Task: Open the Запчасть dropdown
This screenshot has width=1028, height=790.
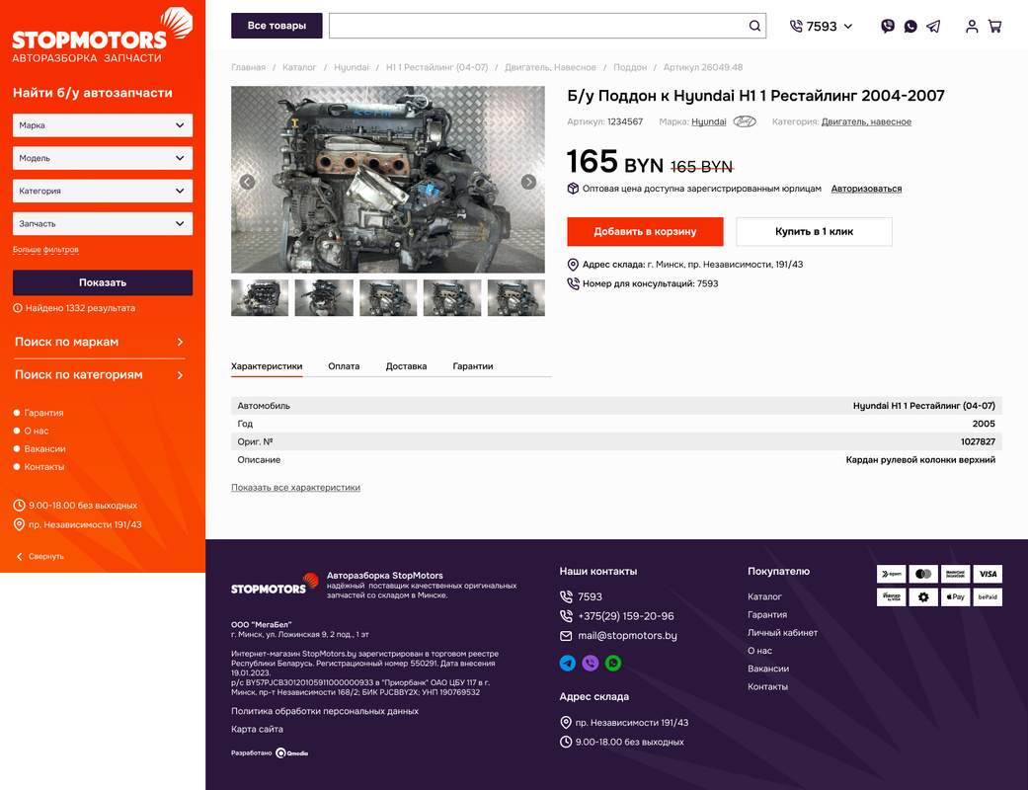Action: [x=103, y=223]
